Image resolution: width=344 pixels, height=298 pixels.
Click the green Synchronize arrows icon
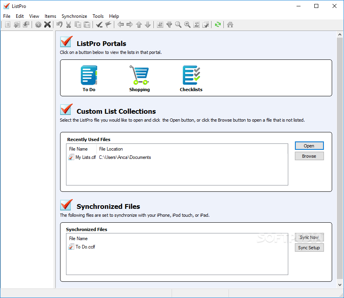coord(218,25)
